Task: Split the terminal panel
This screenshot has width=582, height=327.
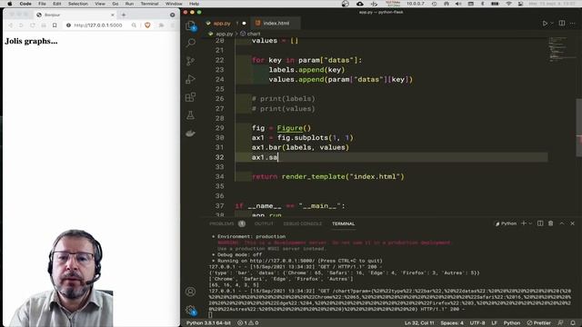Action: pyautogui.click(x=540, y=223)
